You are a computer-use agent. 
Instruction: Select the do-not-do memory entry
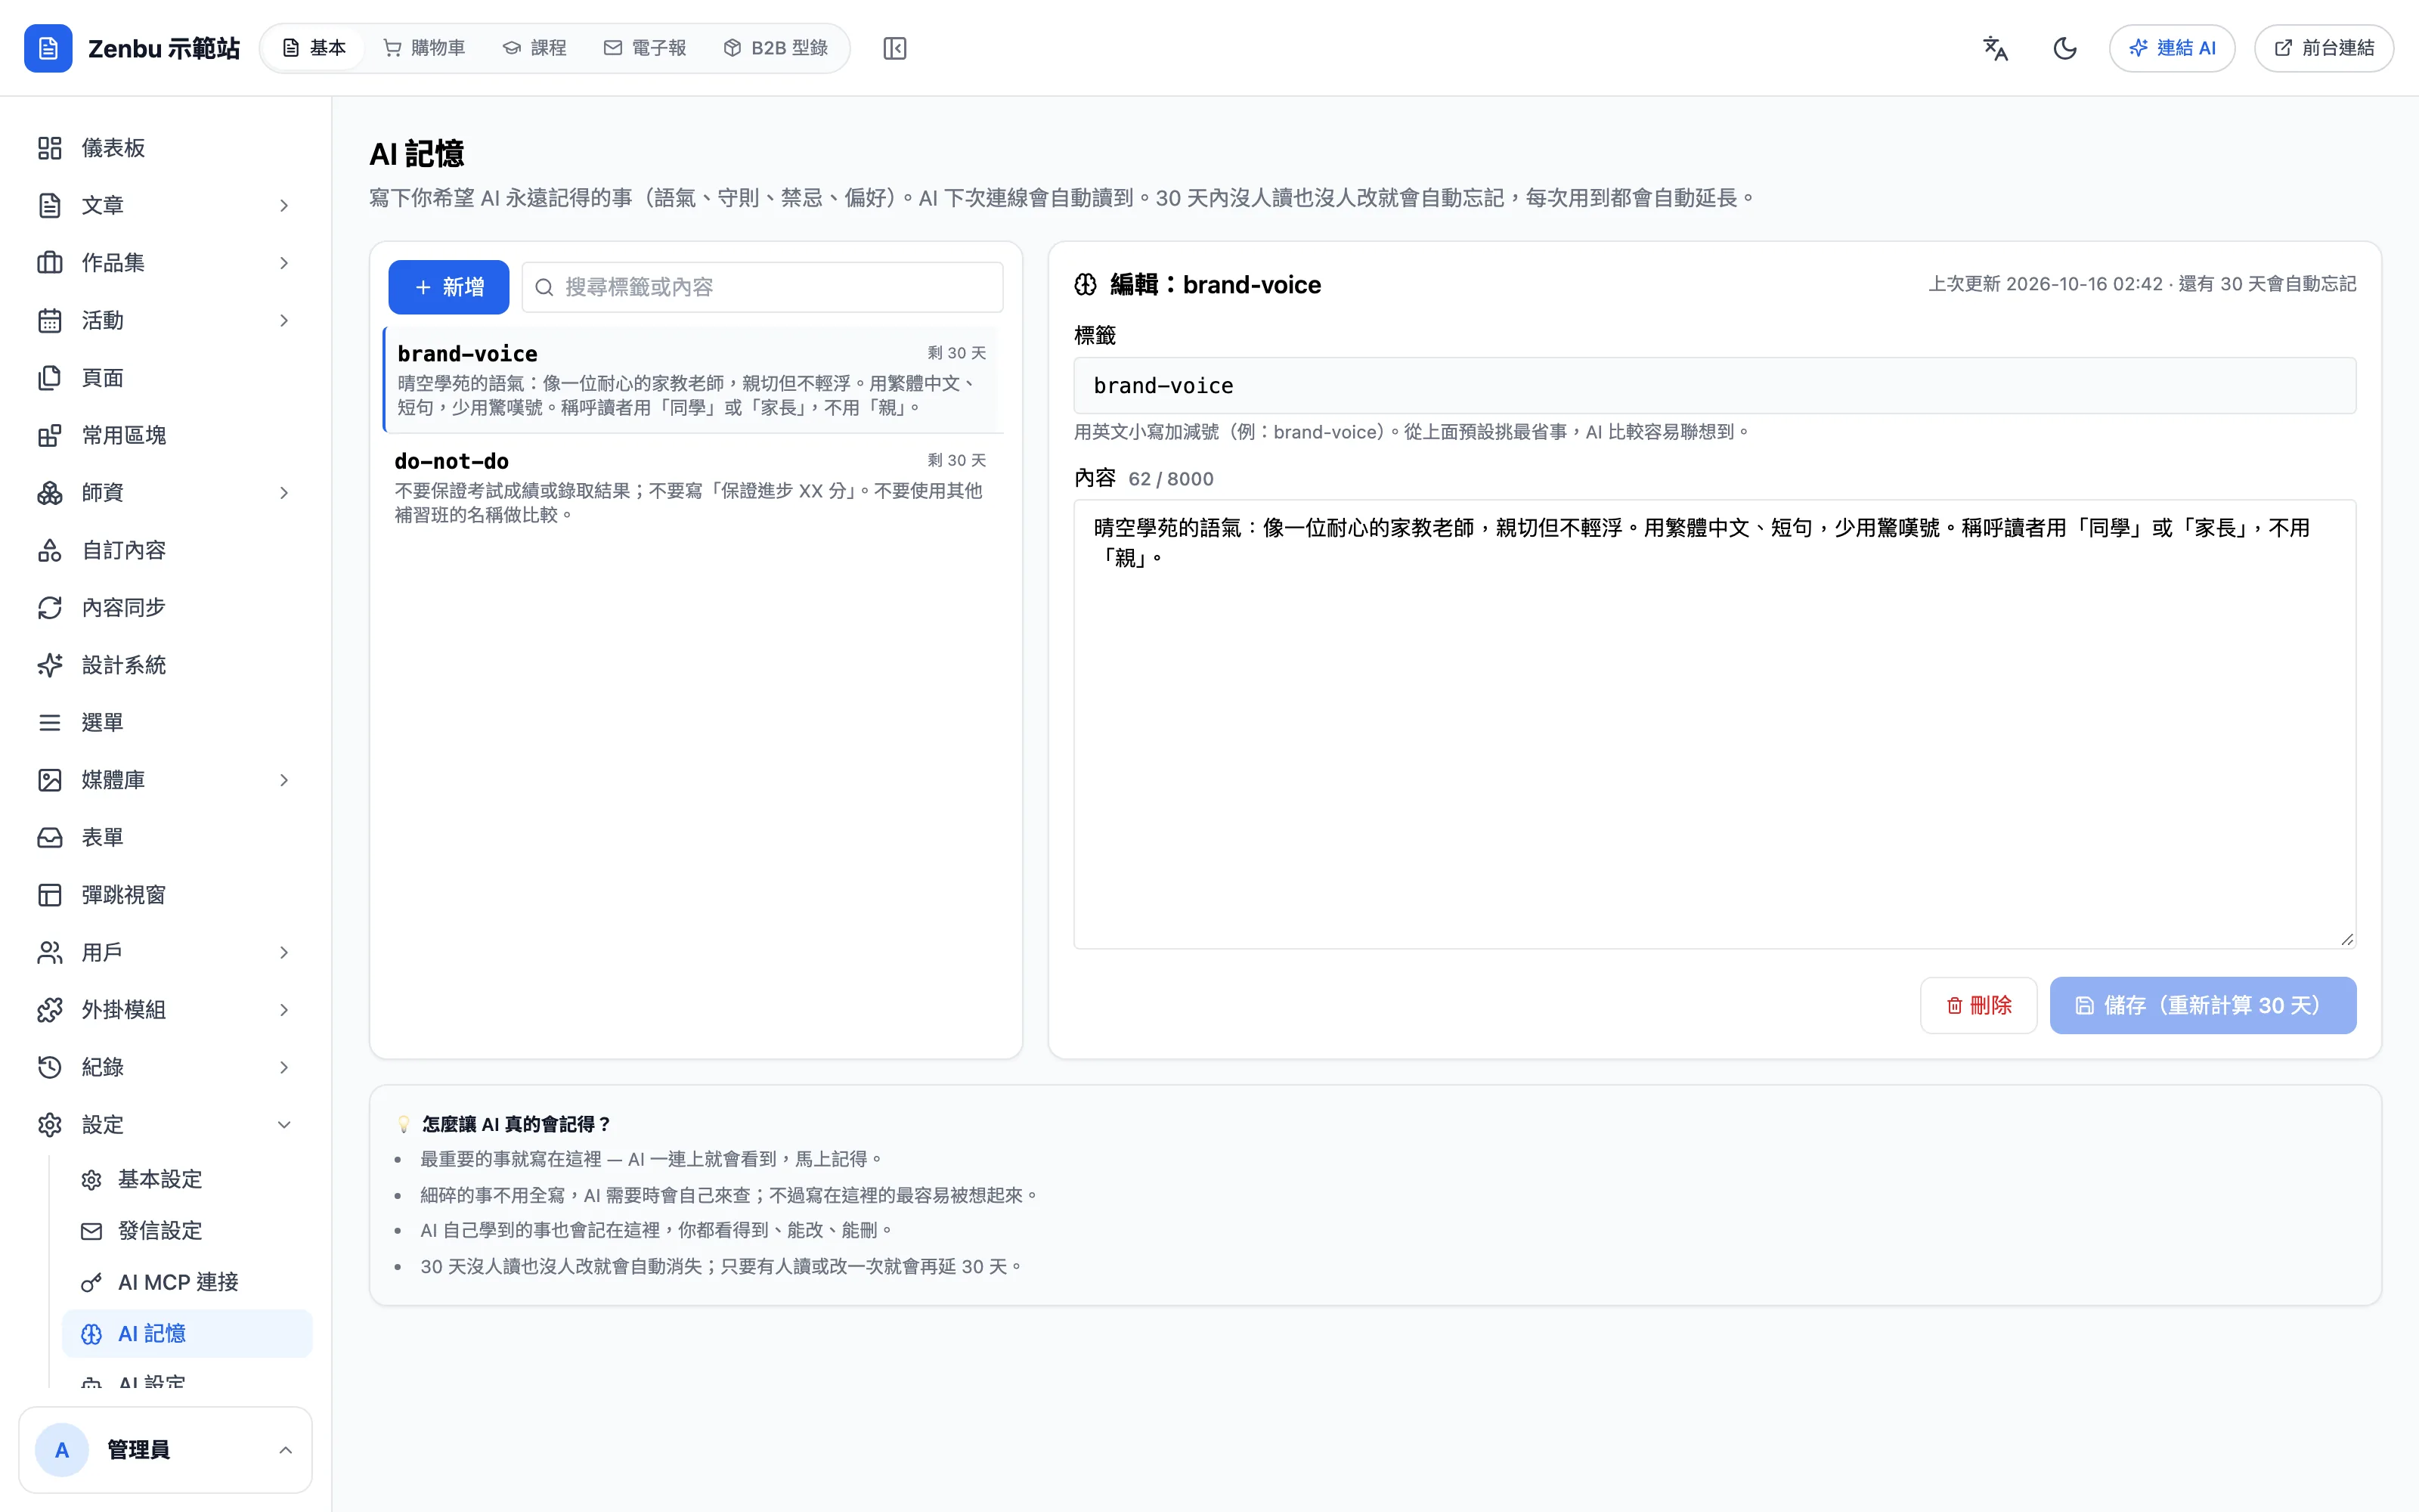click(692, 487)
